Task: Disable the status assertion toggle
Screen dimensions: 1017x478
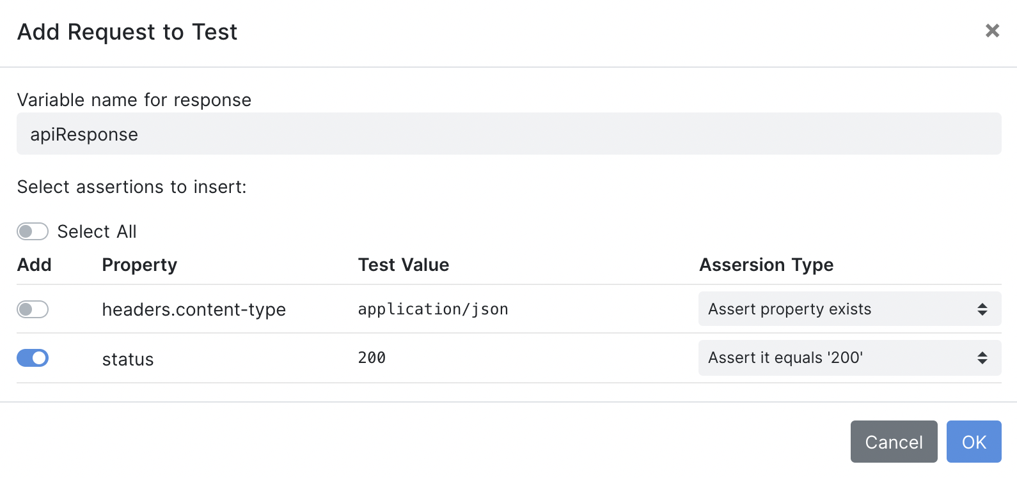Action: tap(33, 358)
